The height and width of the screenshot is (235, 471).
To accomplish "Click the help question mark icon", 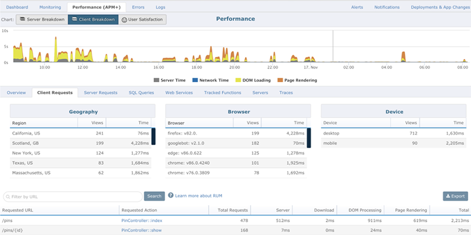I will click(171, 196).
